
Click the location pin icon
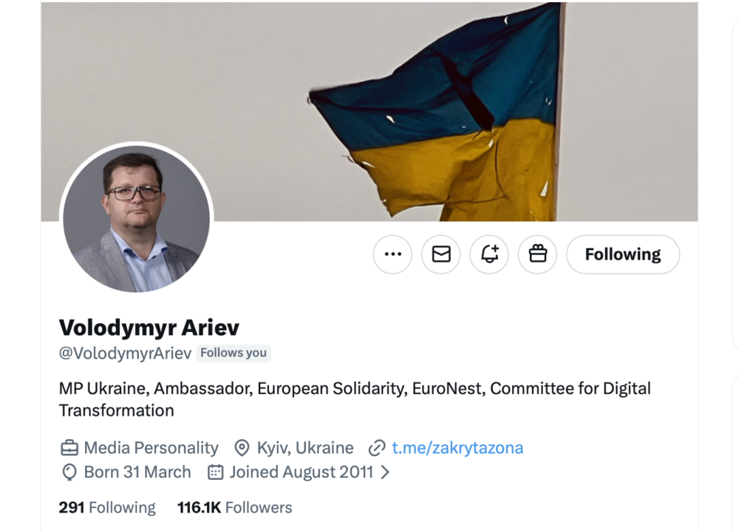(242, 448)
